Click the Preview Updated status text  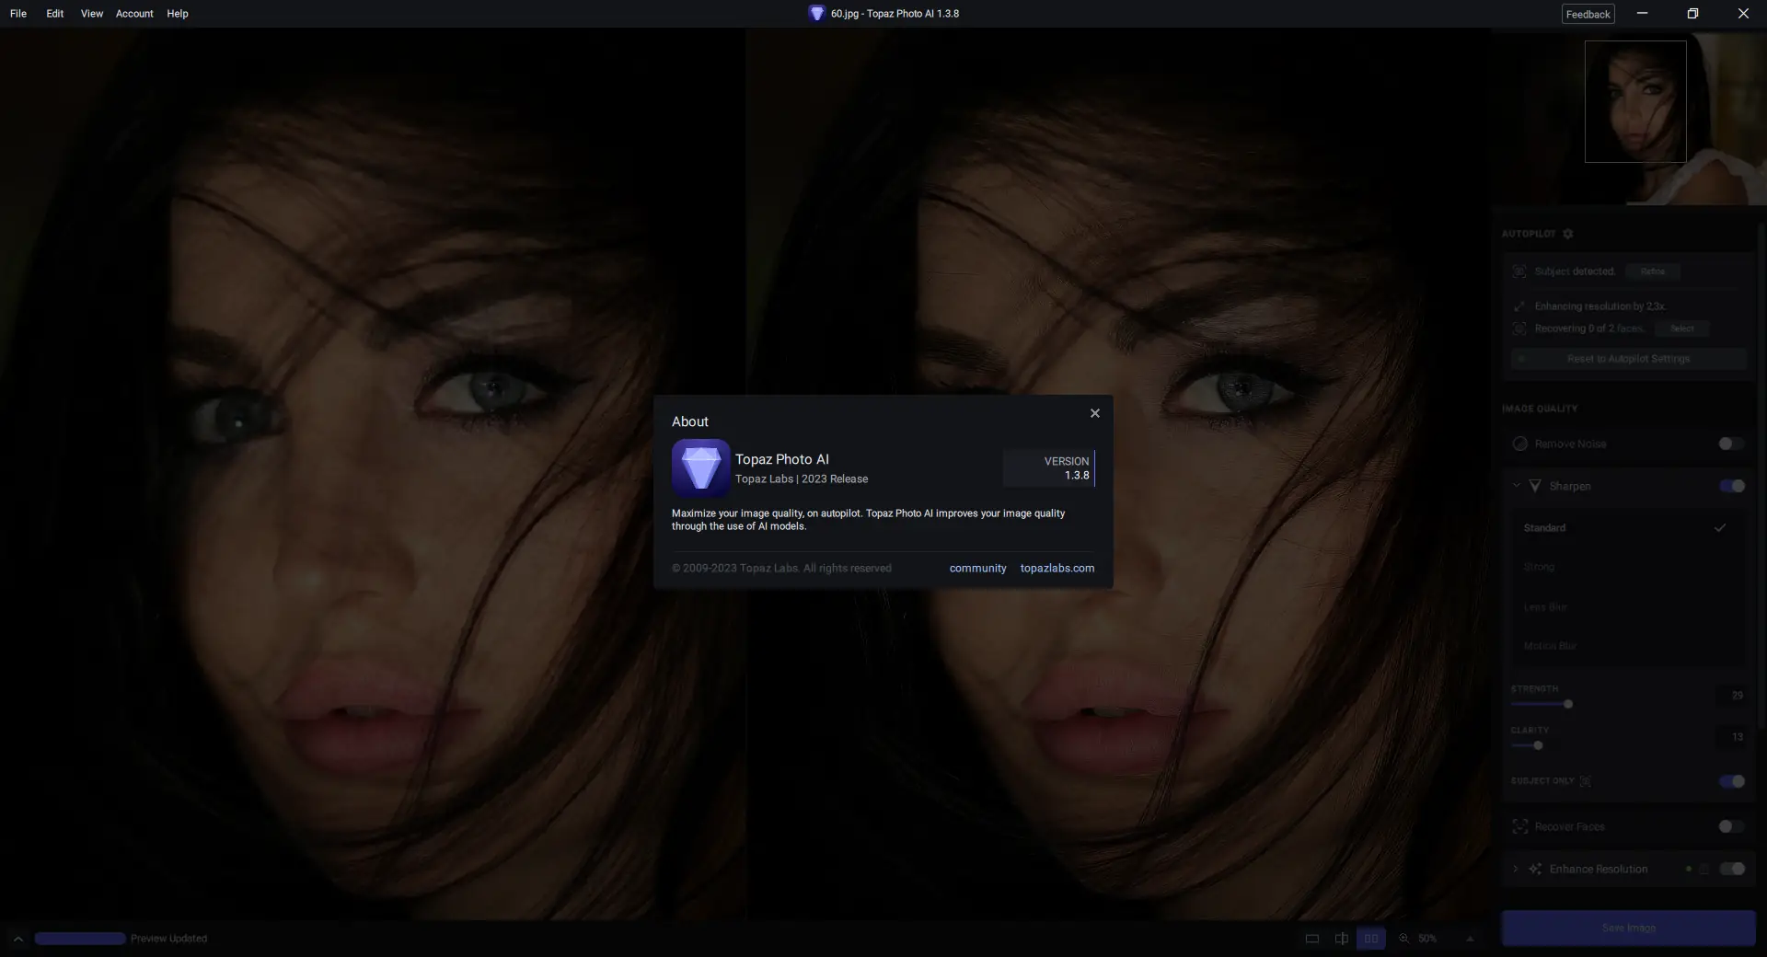[x=168, y=939]
